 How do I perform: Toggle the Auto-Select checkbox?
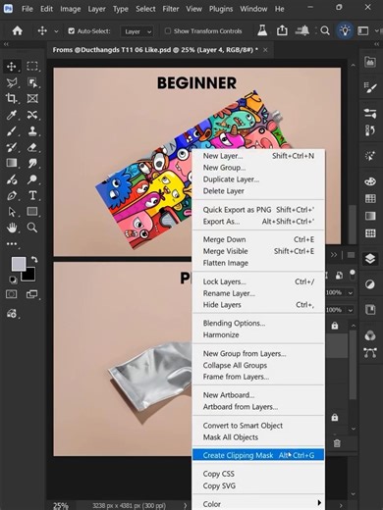point(71,31)
